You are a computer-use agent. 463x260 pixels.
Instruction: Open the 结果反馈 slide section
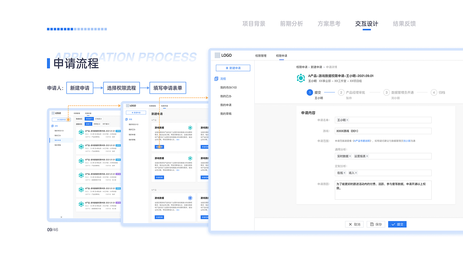pyautogui.click(x=404, y=24)
